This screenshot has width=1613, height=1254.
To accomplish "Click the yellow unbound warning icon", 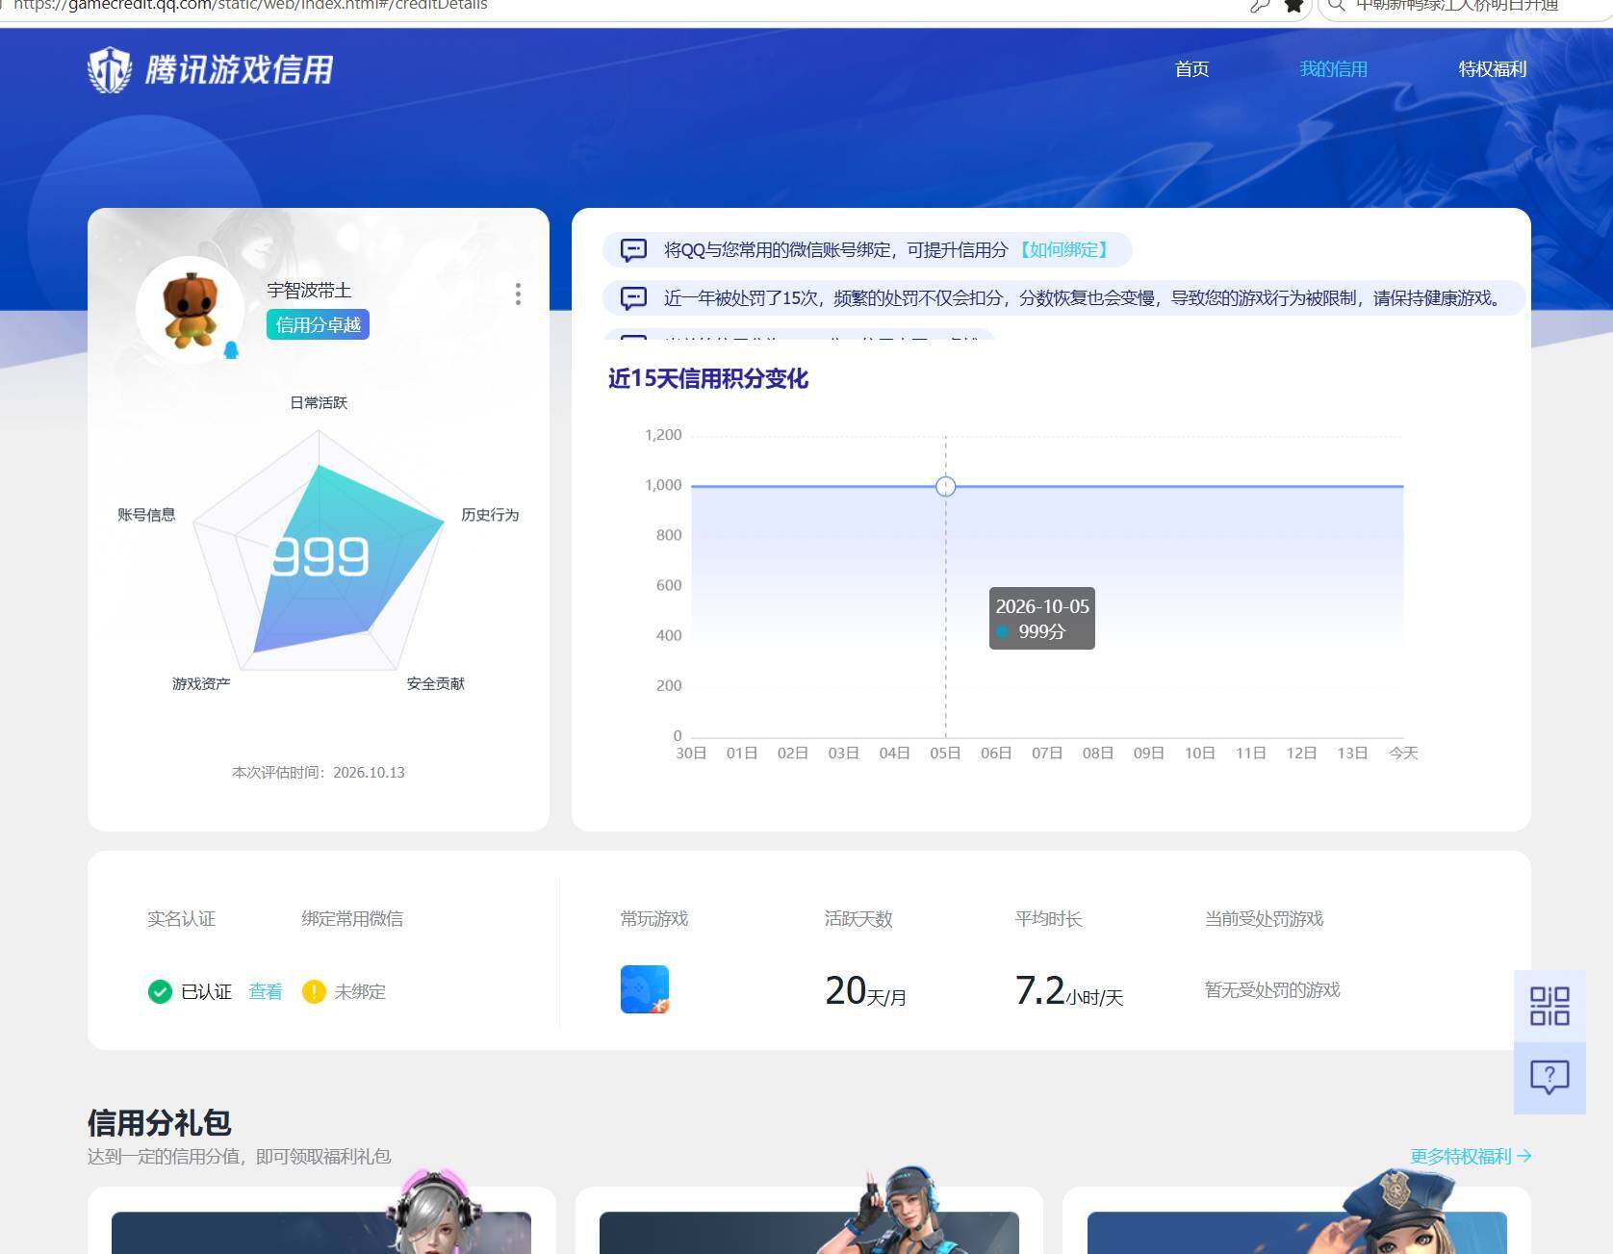I will [314, 991].
